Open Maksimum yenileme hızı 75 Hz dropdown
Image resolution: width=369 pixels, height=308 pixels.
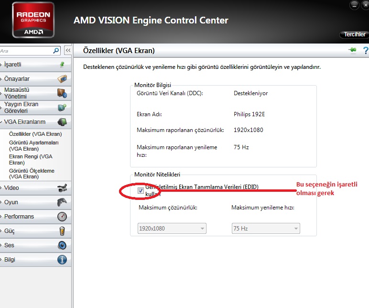pyautogui.click(x=266, y=229)
